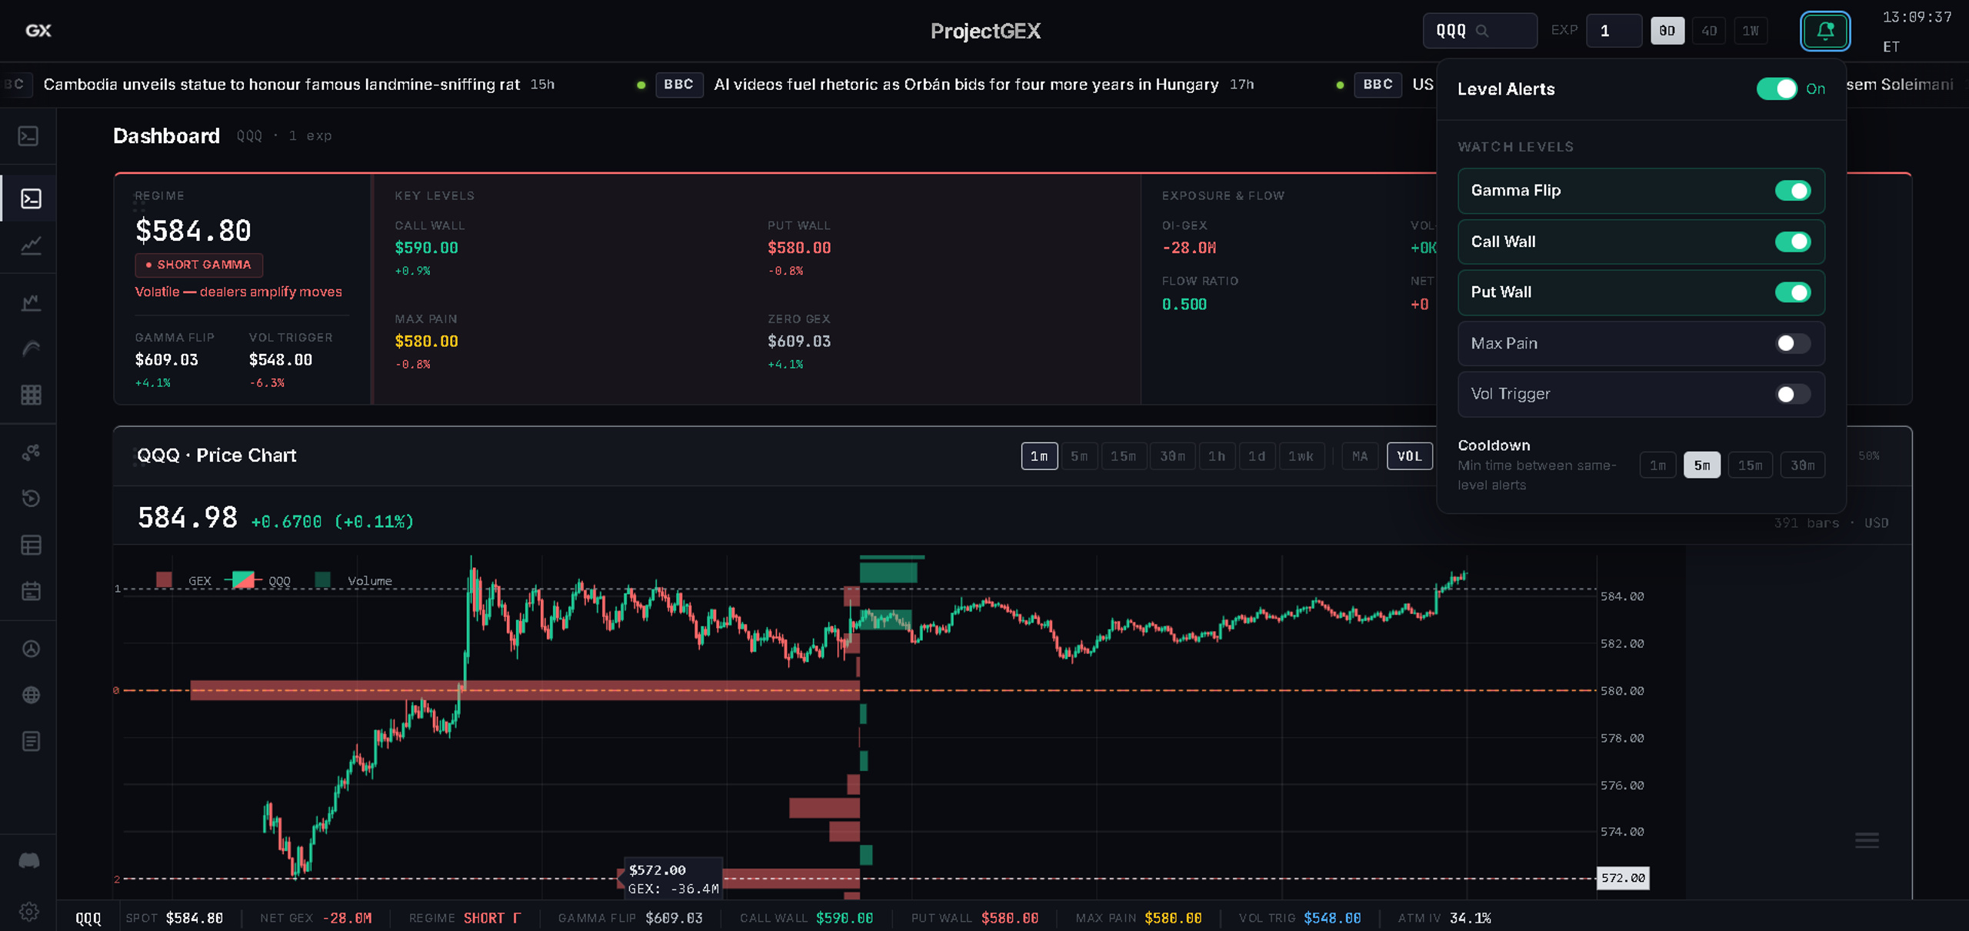Set cooldown to 1m
The image size is (1969, 931).
(1657, 465)
